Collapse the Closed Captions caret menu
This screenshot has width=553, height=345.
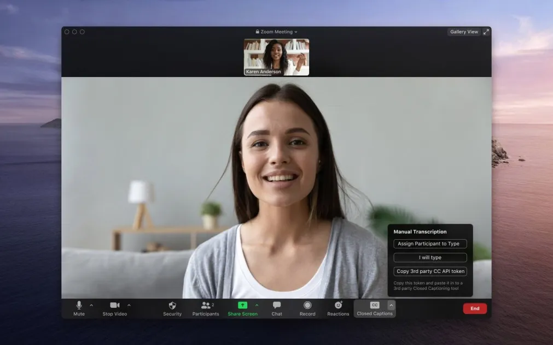[391, 305]
